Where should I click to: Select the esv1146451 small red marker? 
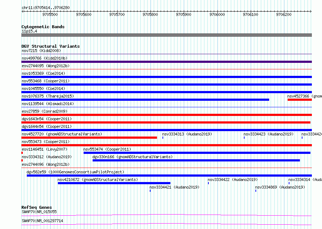click(22, 153)
